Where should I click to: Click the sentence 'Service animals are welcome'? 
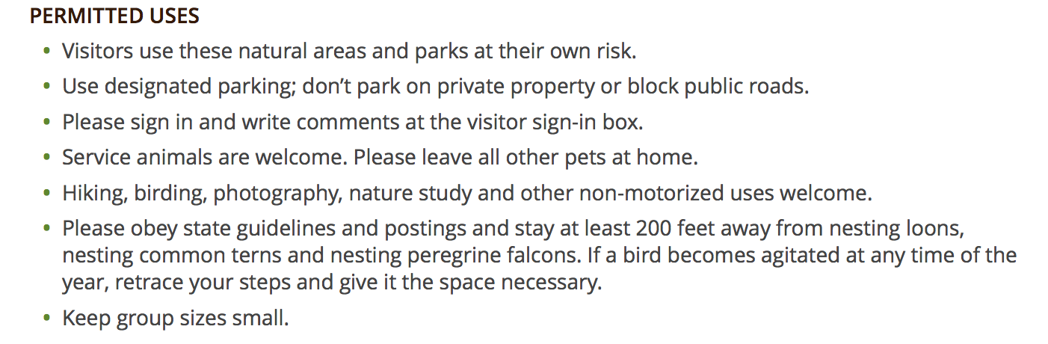(205, 159)
